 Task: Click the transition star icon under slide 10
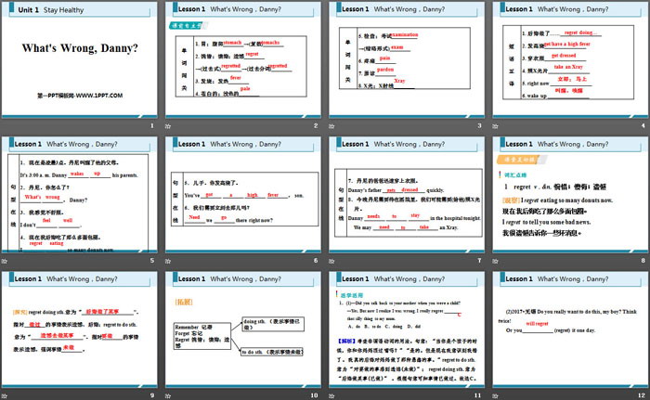(x=170, y=394)
